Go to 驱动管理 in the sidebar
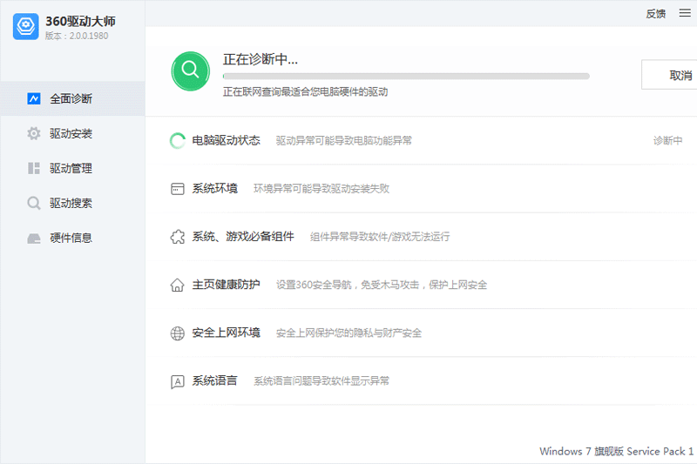Screen dimensions: 697x464 click(x=71, y=168)
